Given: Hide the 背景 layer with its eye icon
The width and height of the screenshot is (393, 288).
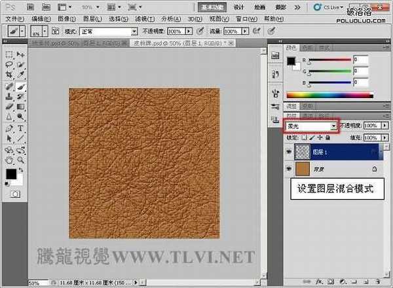Looking at the screenshot, I should pos(289,169).
